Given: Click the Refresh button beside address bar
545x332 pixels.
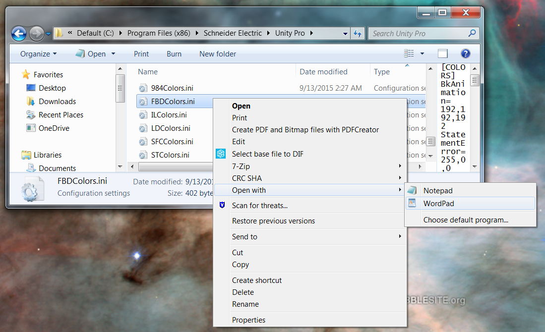Looking at the screenshot, I should pyautogui.click(x=358, y=33).
